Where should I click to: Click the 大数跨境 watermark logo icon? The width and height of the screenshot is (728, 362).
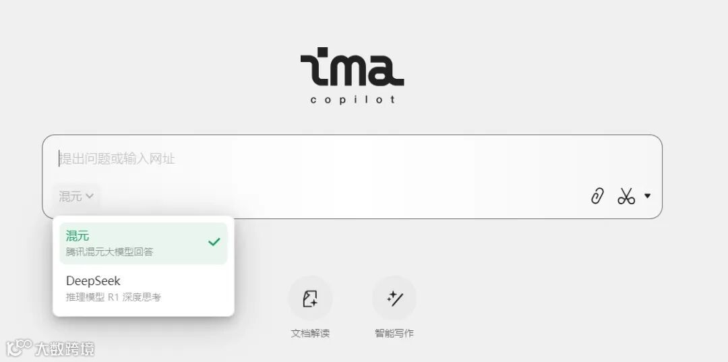click(19, 348)
